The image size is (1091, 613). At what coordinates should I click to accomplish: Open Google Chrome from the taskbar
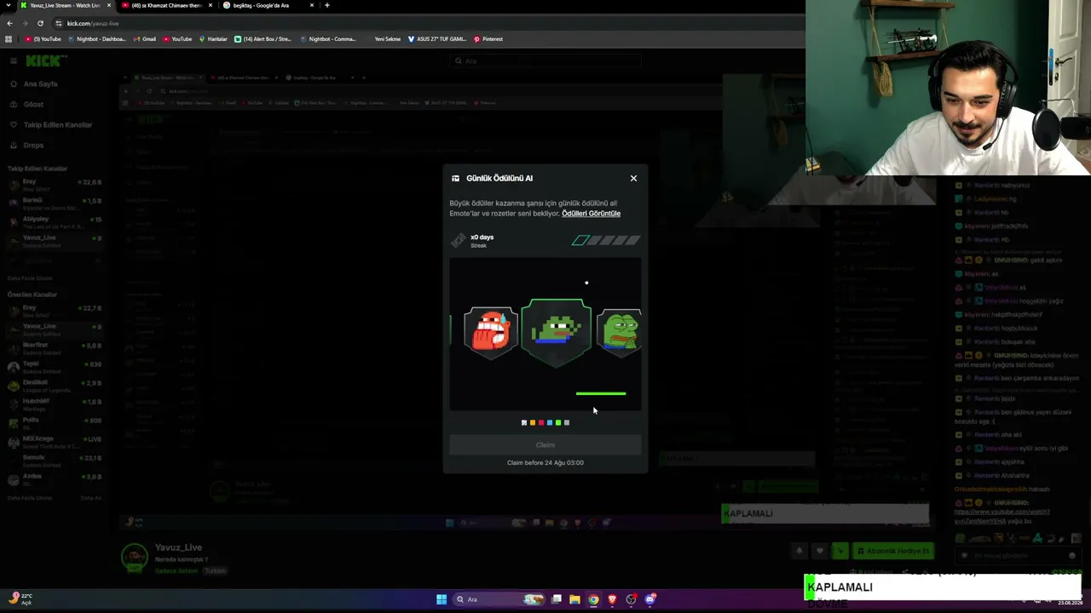(594, 599)
